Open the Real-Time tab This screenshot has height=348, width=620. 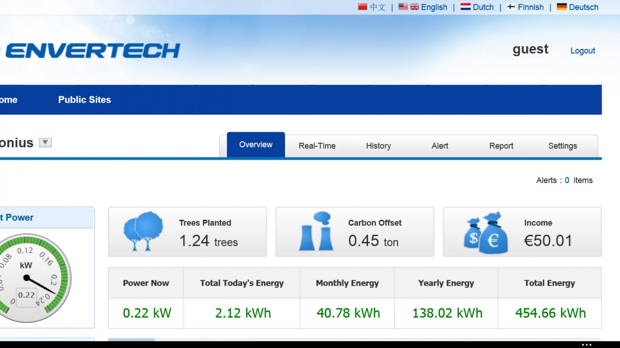tap(317, 146)
